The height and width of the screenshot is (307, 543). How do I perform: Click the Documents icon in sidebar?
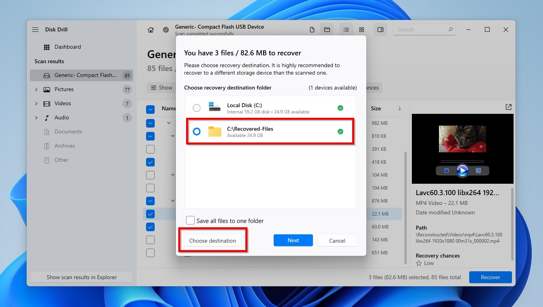tap(47, 132)
